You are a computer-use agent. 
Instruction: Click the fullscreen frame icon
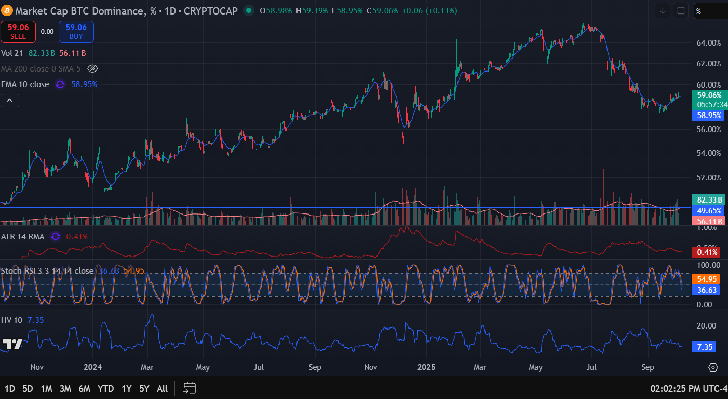click(680, 10)
